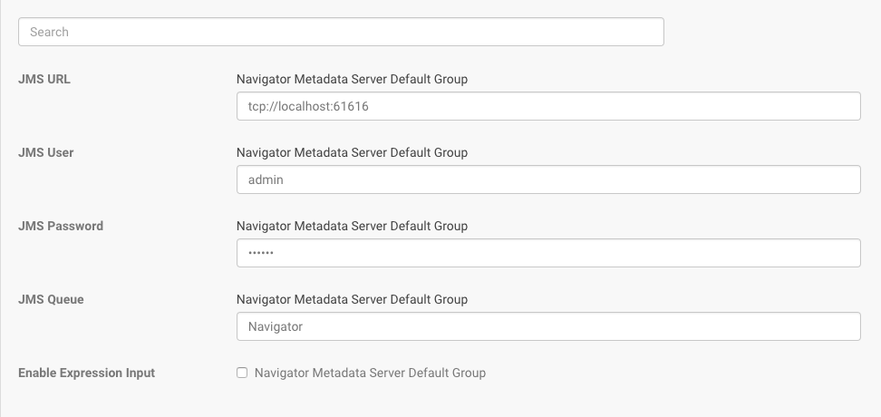Click the Search box at the top
This screenshot has width=881, height=417.
pos(341,32)
